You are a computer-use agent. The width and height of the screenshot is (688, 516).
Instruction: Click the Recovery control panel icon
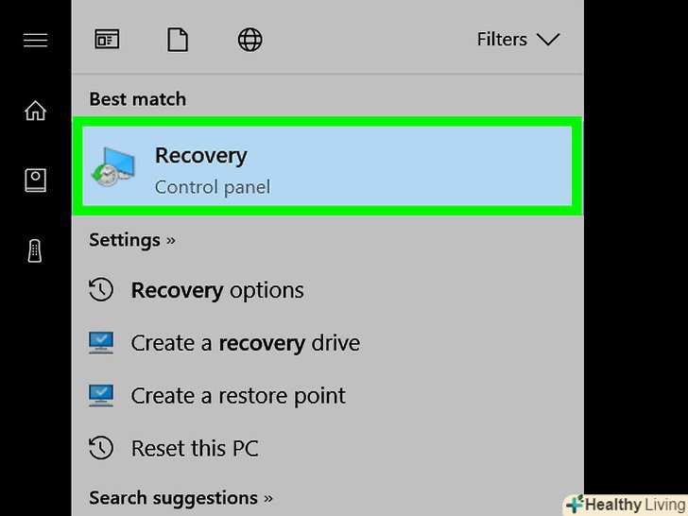113,167
